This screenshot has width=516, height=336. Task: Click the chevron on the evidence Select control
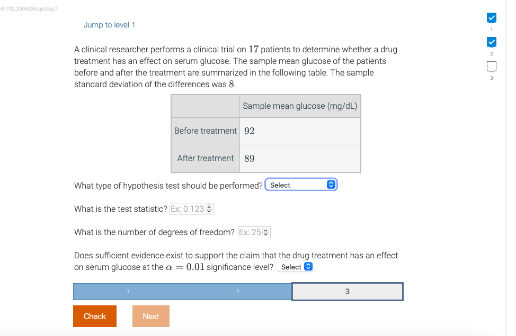(x=307, y=266)
